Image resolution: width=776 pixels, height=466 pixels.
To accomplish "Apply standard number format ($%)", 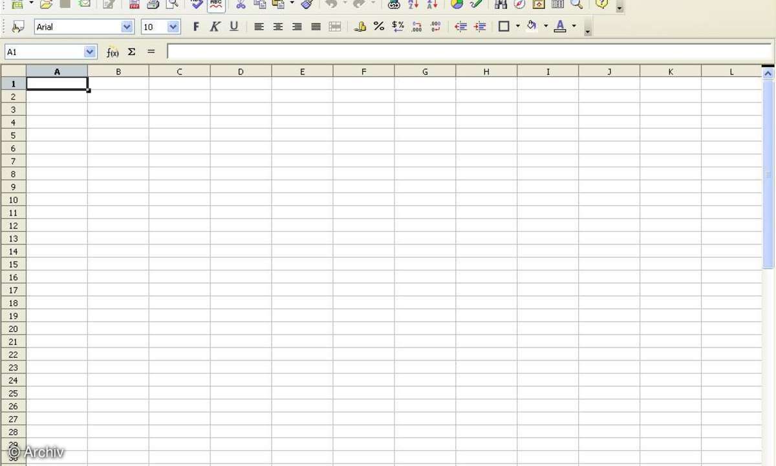I will [398, 27].
